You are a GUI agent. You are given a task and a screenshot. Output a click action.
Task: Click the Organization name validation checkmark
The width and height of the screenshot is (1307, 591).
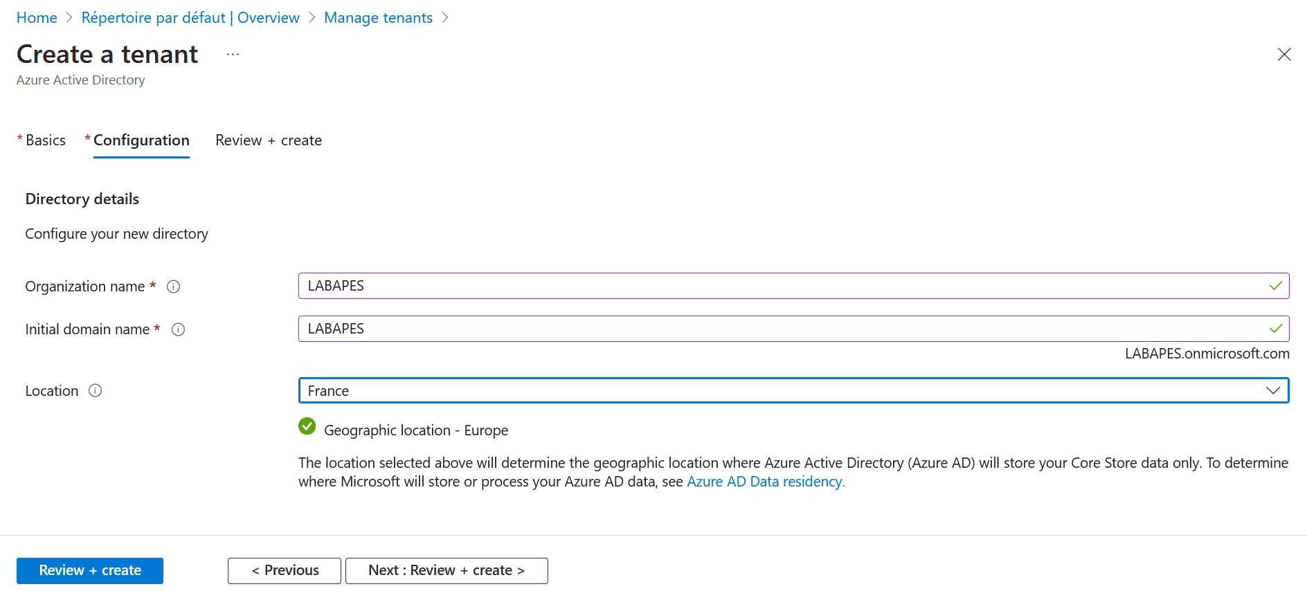pyautogui.click(x=1275, y=286)
